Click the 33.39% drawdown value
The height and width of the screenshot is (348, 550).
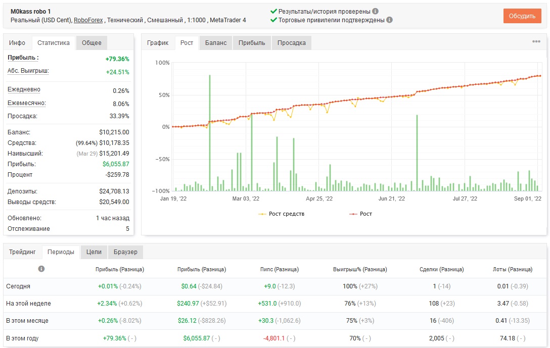click(119, 116)
